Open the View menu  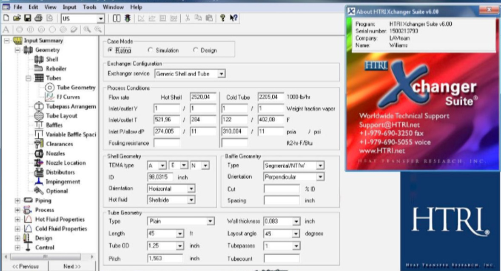pyautogui.click(x=50, y=7)
